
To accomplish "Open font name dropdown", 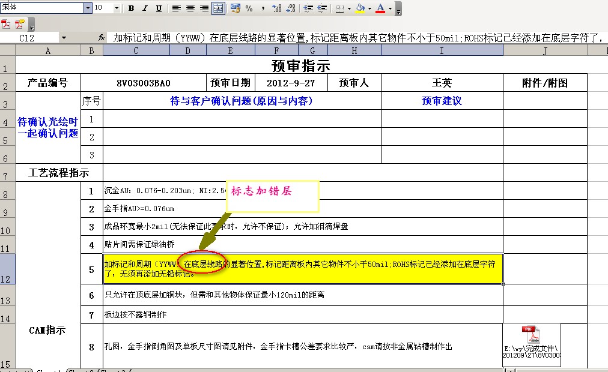I will 88,8.
